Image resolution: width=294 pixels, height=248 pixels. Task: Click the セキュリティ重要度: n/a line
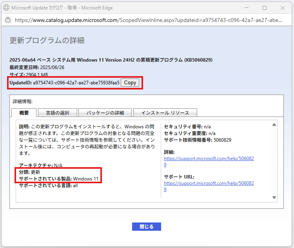coord(190,133)
